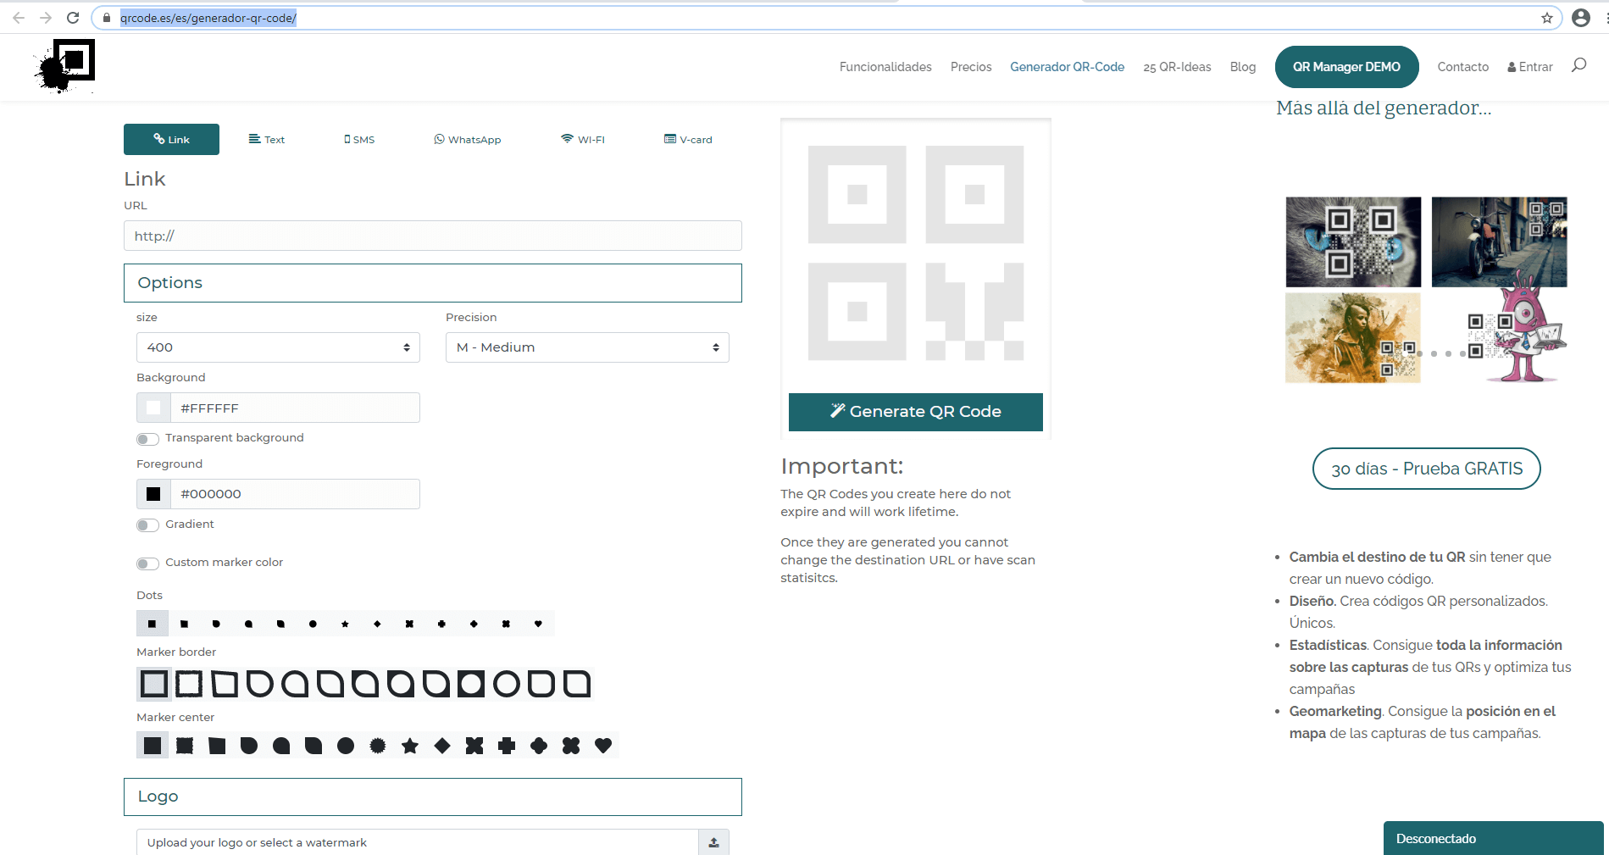This screenshot has height=855, width=1609.
Task: Reload the page with browser refresh icon
Action: coord(73,18)
